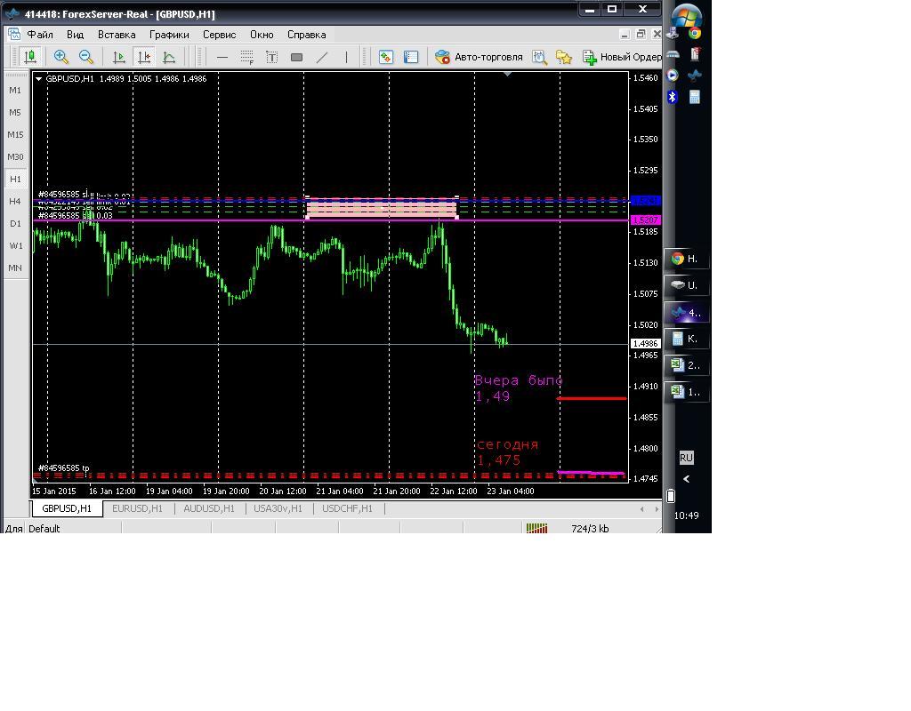This screenshot has width=911, height=711.
Task: Click the chart shift triangle marker
Action: [508, 75]
